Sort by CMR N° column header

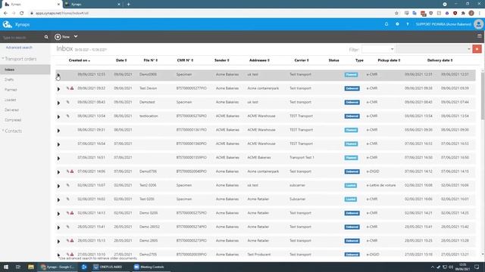pos(185,60)
